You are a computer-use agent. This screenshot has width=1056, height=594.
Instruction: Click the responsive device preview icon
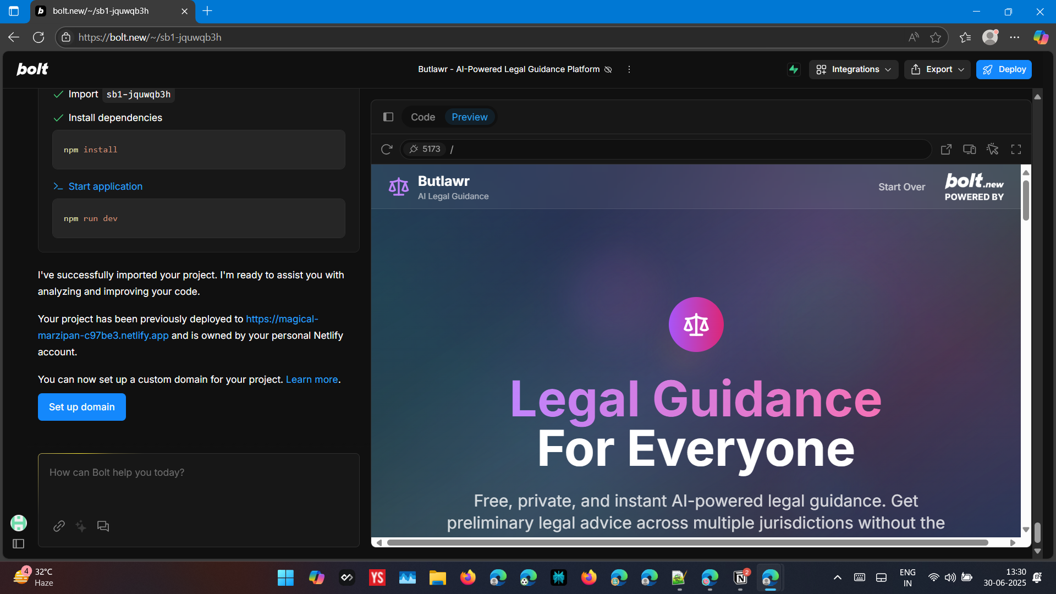pos(969,149)
